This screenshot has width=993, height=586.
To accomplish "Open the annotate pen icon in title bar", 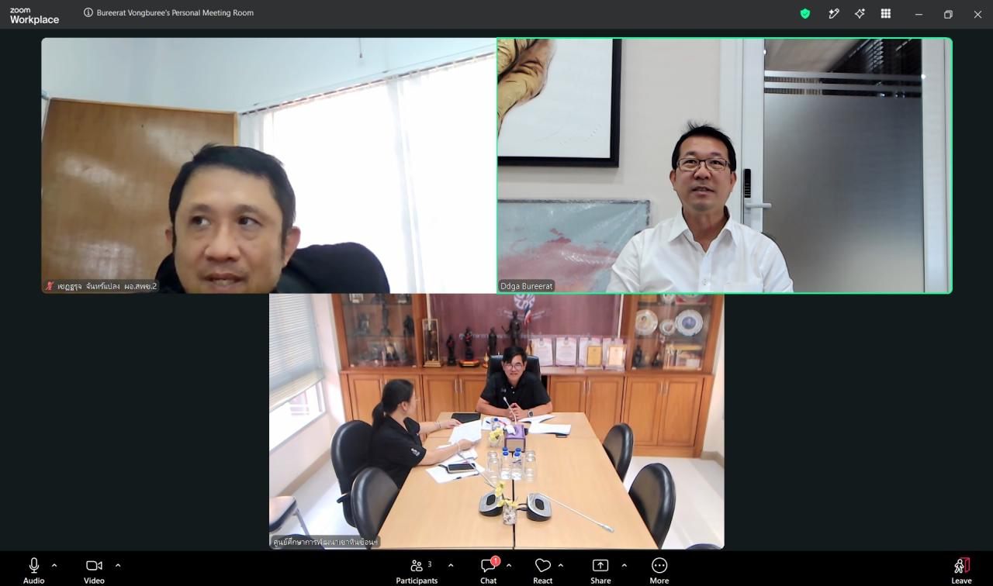I will [834, 13].
